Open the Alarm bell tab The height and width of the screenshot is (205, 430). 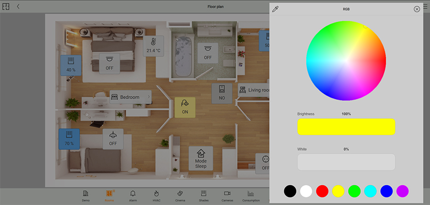(132, 196)
